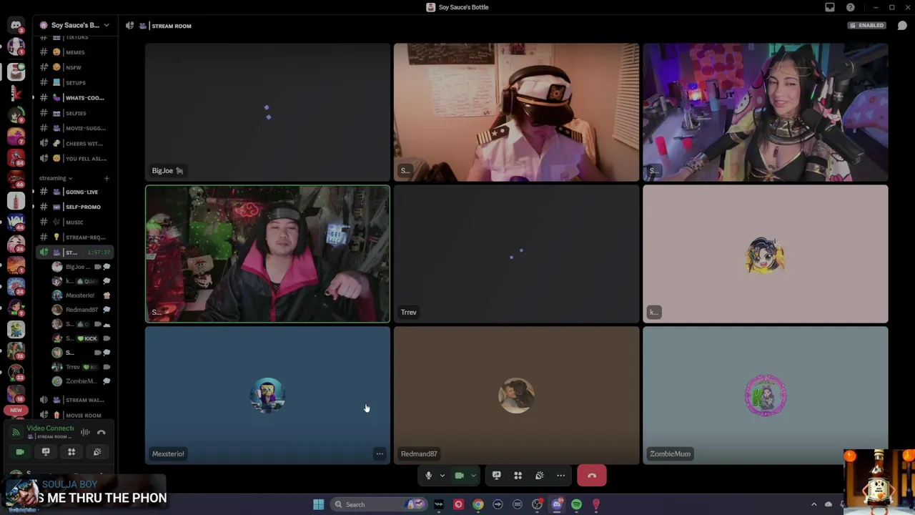Turn off camera in call controls
This screenshot has height=515, width=915.
click(459, 476)
